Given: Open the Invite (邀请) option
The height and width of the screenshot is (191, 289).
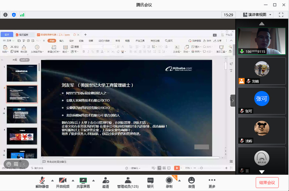Looking at the screenshot, I should (x=105, y=182).
